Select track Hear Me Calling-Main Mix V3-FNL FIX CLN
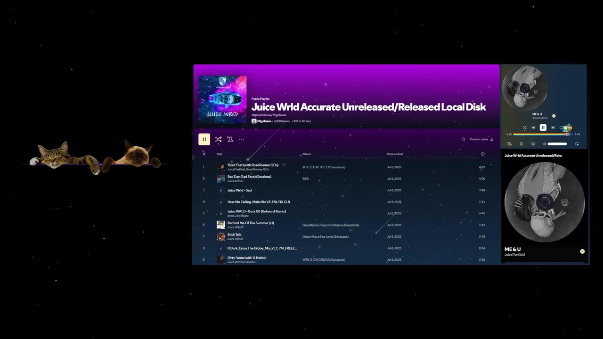This screenshot has width=603, height=339. pyautogui.click(x=259, y=202)
